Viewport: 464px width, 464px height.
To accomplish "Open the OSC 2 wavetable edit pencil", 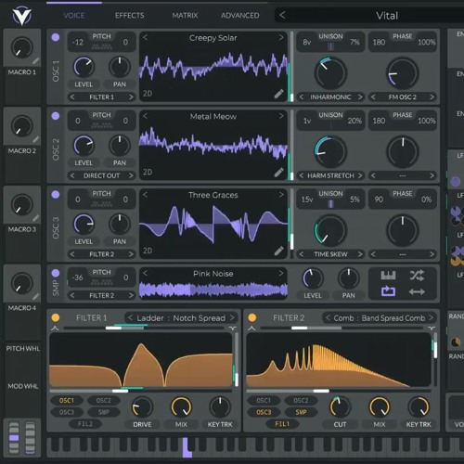I will (x=278, y=173).
